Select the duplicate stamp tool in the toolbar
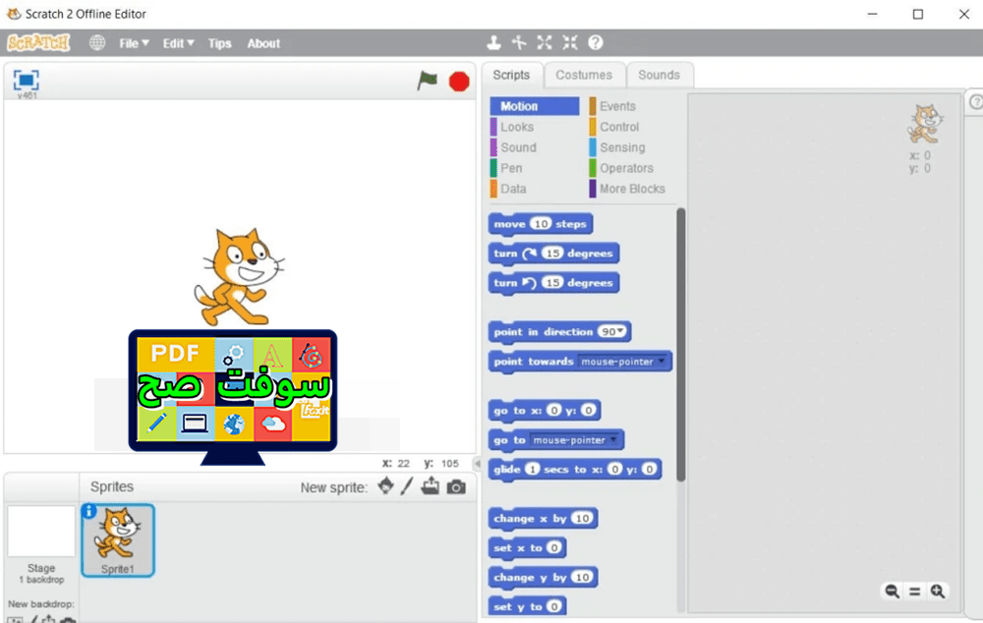The width and height of the screenshot is (983, 623). pyautogui.click(x=493, y=42)
